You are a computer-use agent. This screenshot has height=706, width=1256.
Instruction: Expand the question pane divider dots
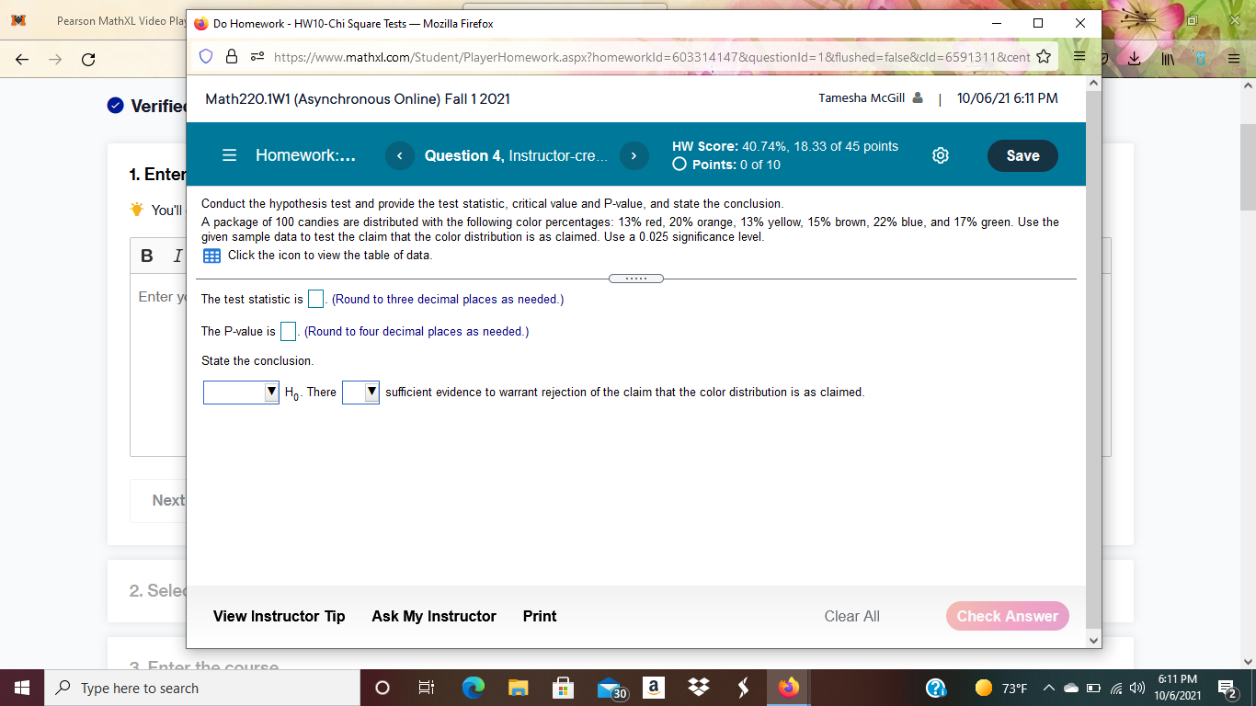click(x=636, y=278)
